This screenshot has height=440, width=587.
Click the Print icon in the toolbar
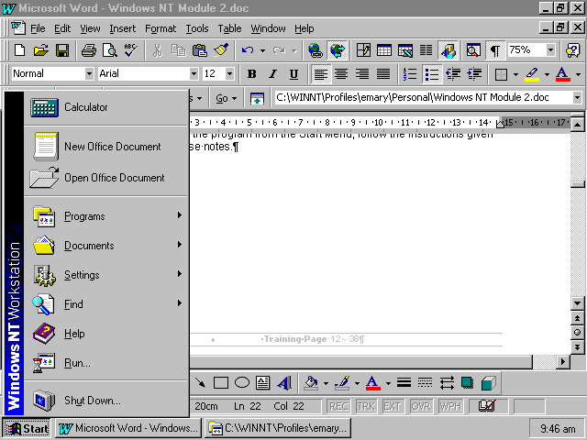pyautogui.click(x=88, y=50)
